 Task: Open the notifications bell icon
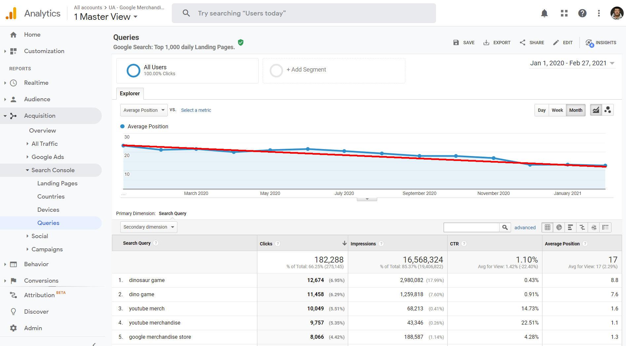pyautogui.click(x=544, y=13)
